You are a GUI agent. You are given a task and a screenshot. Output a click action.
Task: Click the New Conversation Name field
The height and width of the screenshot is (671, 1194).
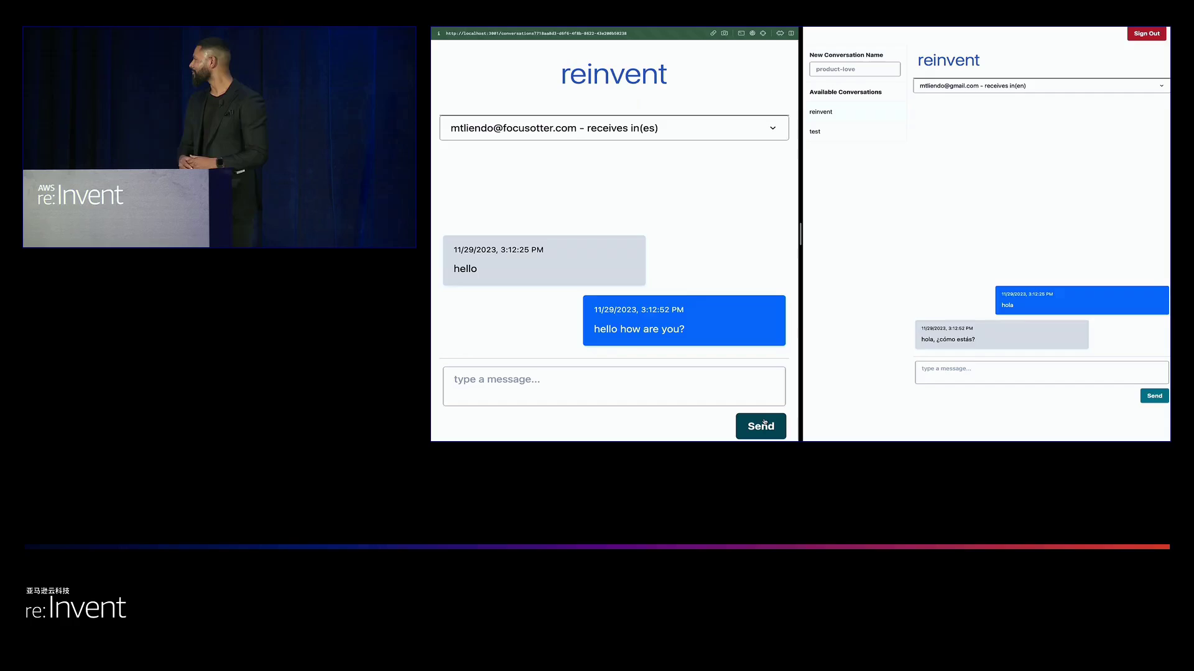coord(854,69)
